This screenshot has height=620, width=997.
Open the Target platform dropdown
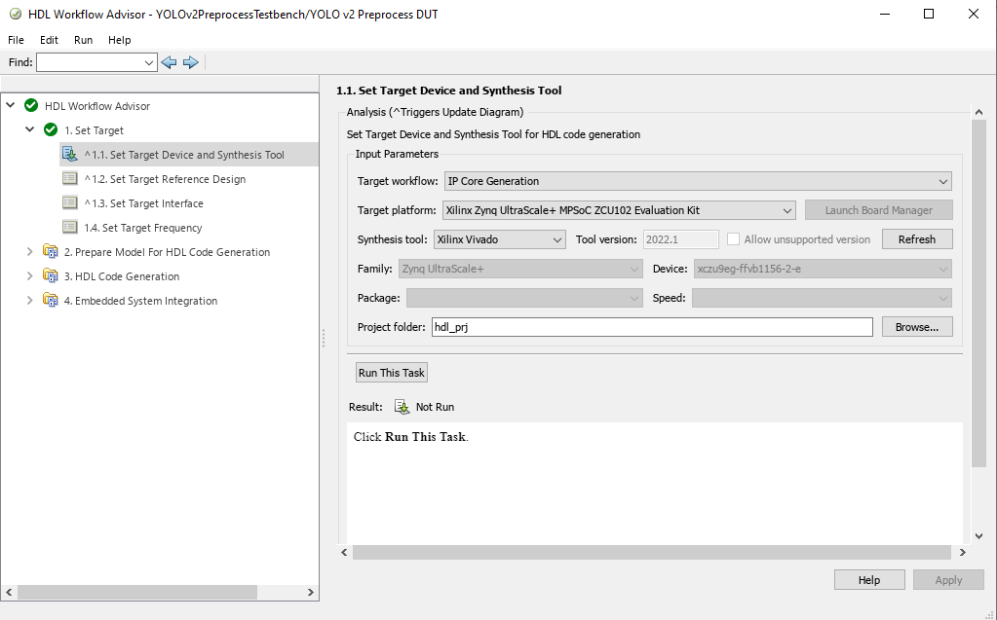pyautogui.click(x=619, y=210)
